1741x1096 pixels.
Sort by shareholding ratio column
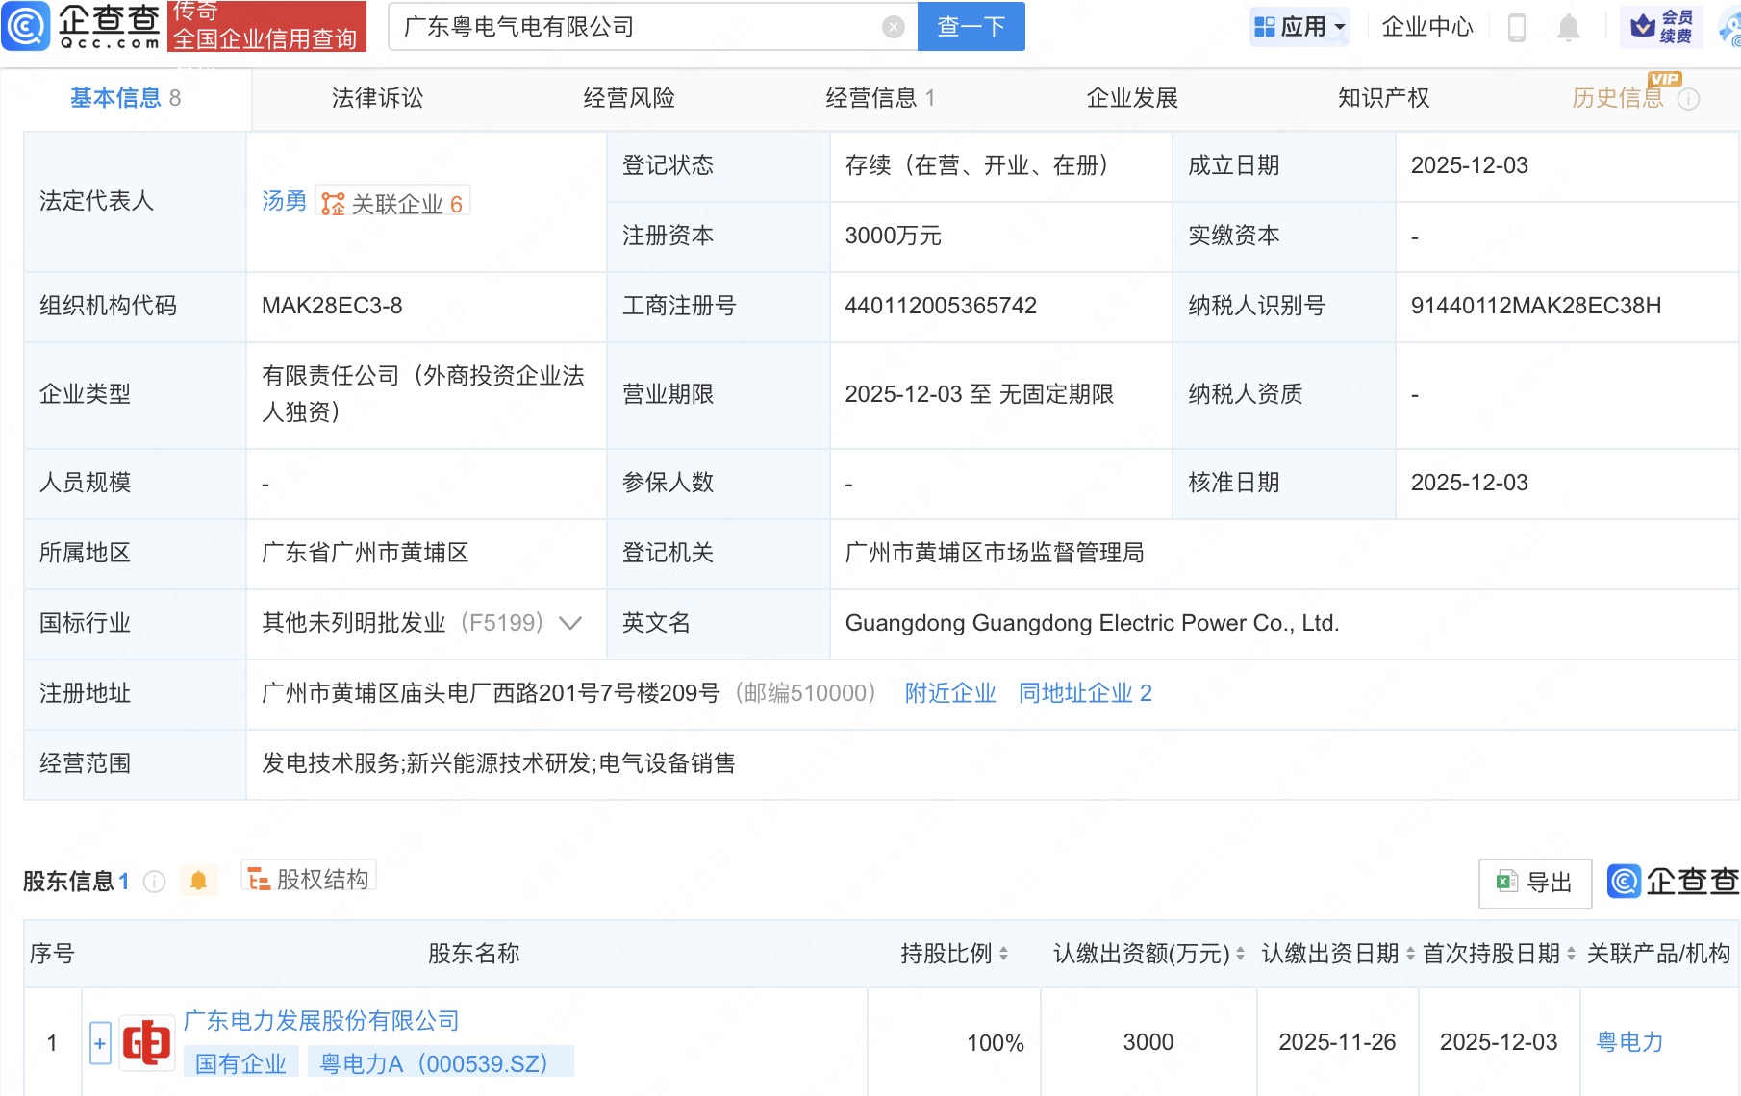point(1003,954)
